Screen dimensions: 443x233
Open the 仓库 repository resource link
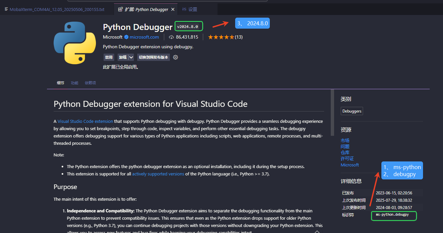[345, 152]
